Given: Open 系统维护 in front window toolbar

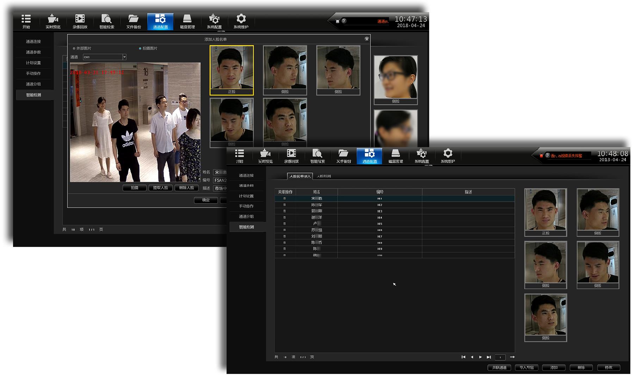Looking at the screenshot, I should tap(448, 156).
